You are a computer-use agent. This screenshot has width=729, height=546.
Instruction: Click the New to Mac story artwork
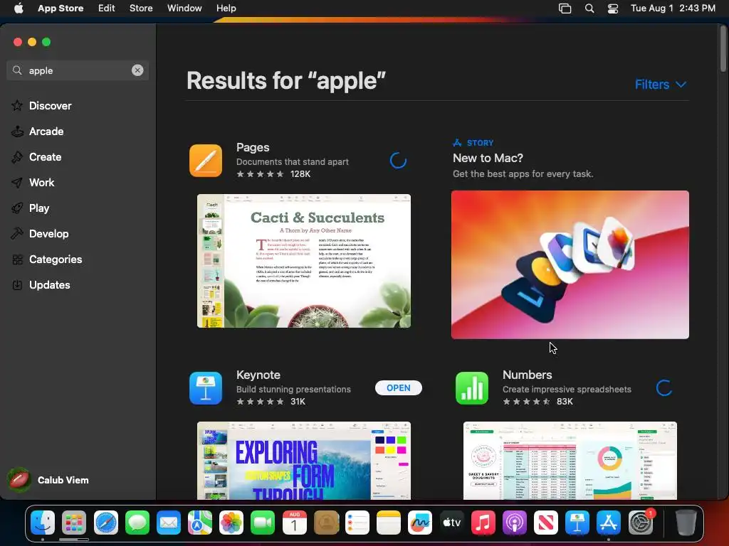coord(570,264)
